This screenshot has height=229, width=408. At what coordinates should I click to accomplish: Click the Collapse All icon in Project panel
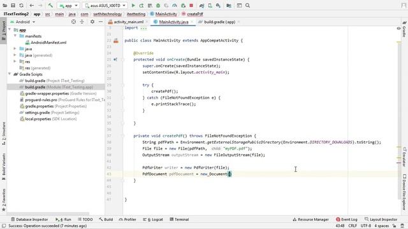(82, 22)
